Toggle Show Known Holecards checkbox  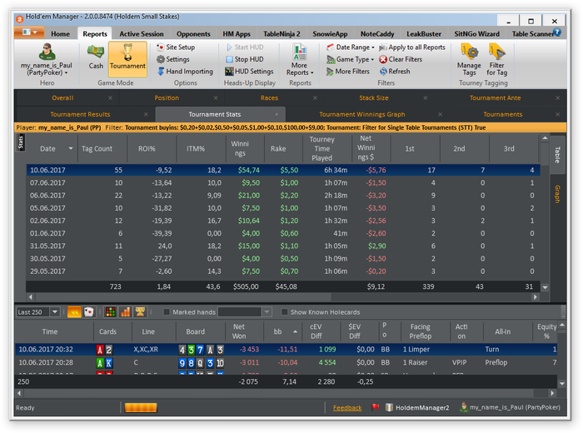click(x=285, y=312)
